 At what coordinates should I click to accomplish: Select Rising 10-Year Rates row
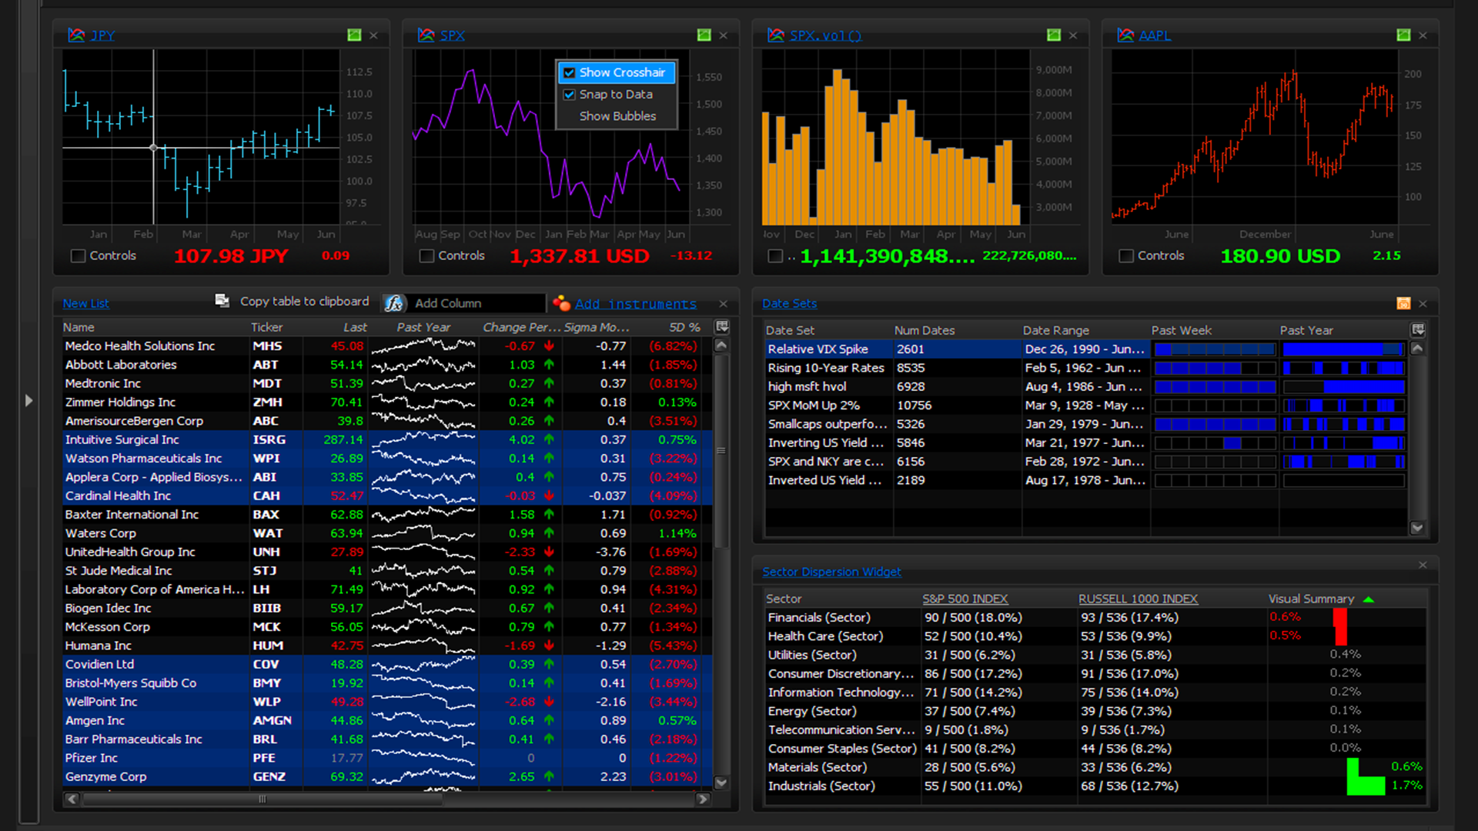click(1085, 369)
